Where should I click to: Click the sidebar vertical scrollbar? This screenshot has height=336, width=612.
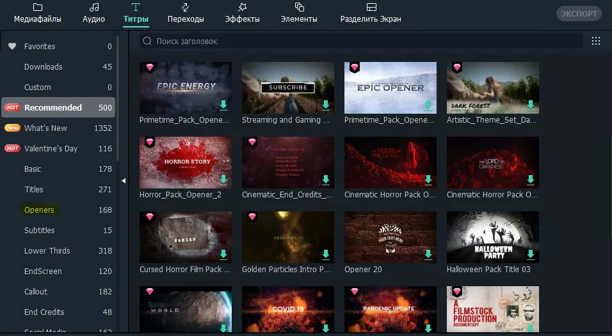point(118,97)
